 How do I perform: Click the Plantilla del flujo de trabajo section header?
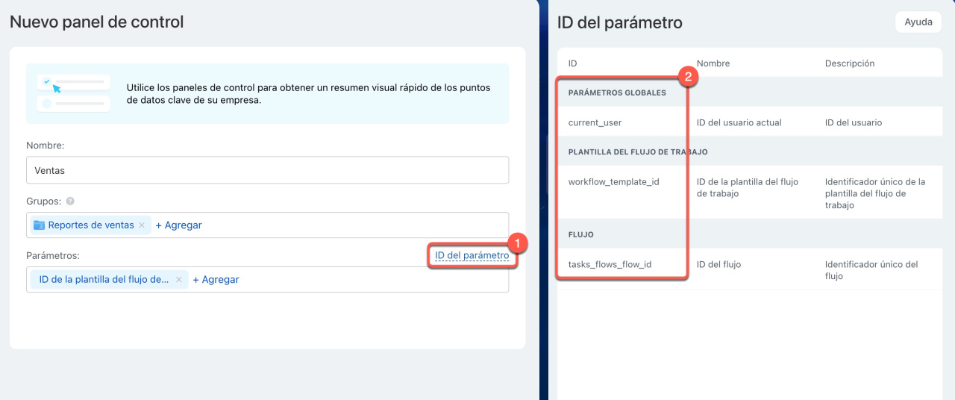coord(637,151)
